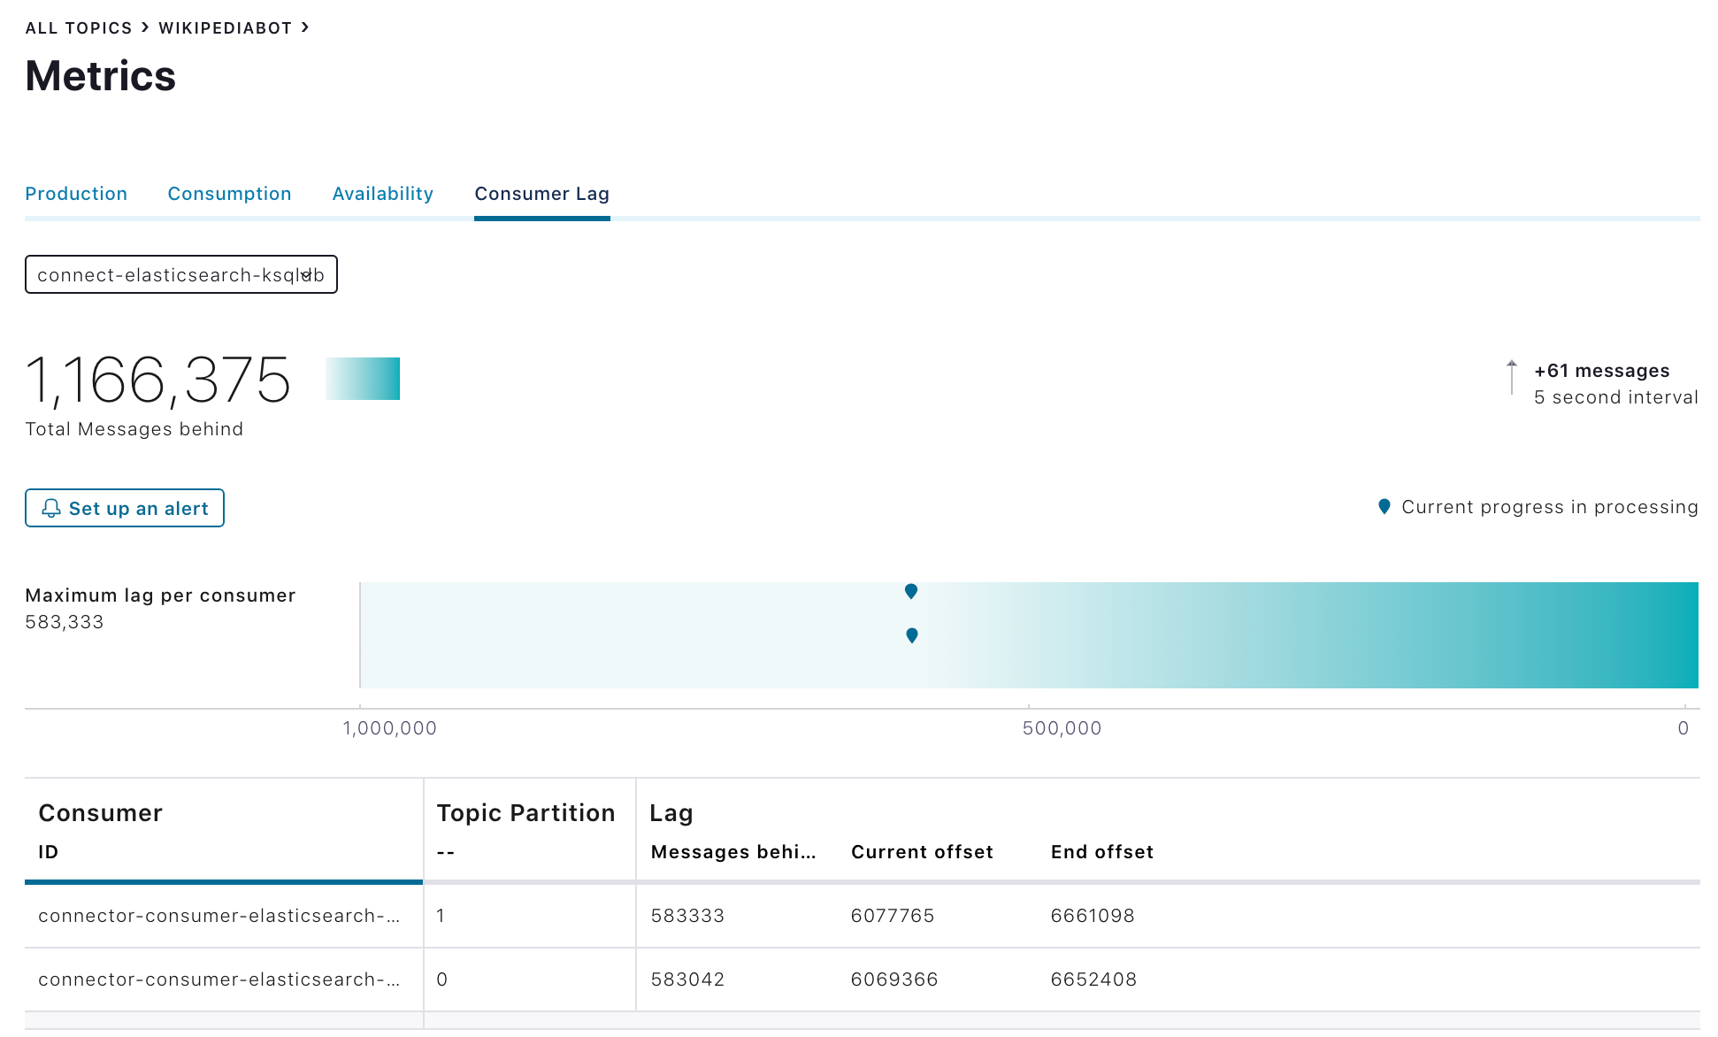Select the consumer row for partition 1
The width and height of the screenshot is (1718, 1037).
219,916
